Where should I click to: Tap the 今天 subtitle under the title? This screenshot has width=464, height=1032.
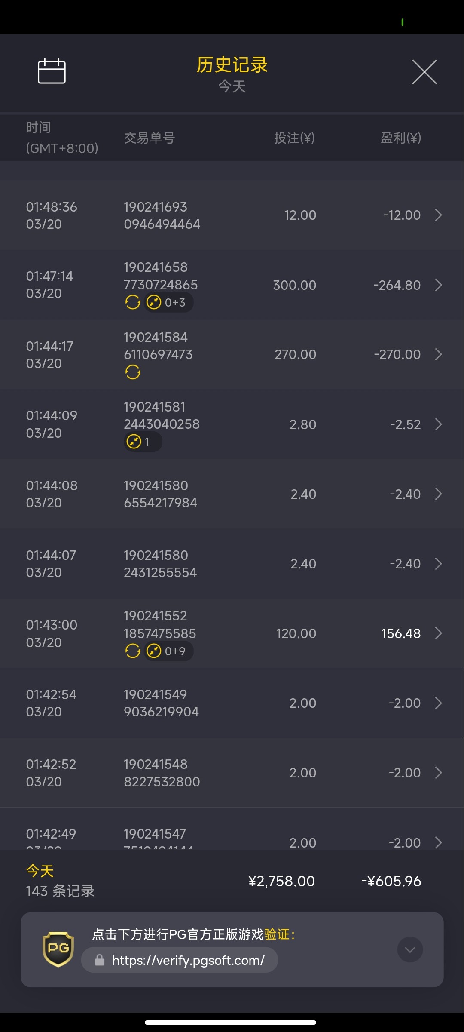(232, 86)
